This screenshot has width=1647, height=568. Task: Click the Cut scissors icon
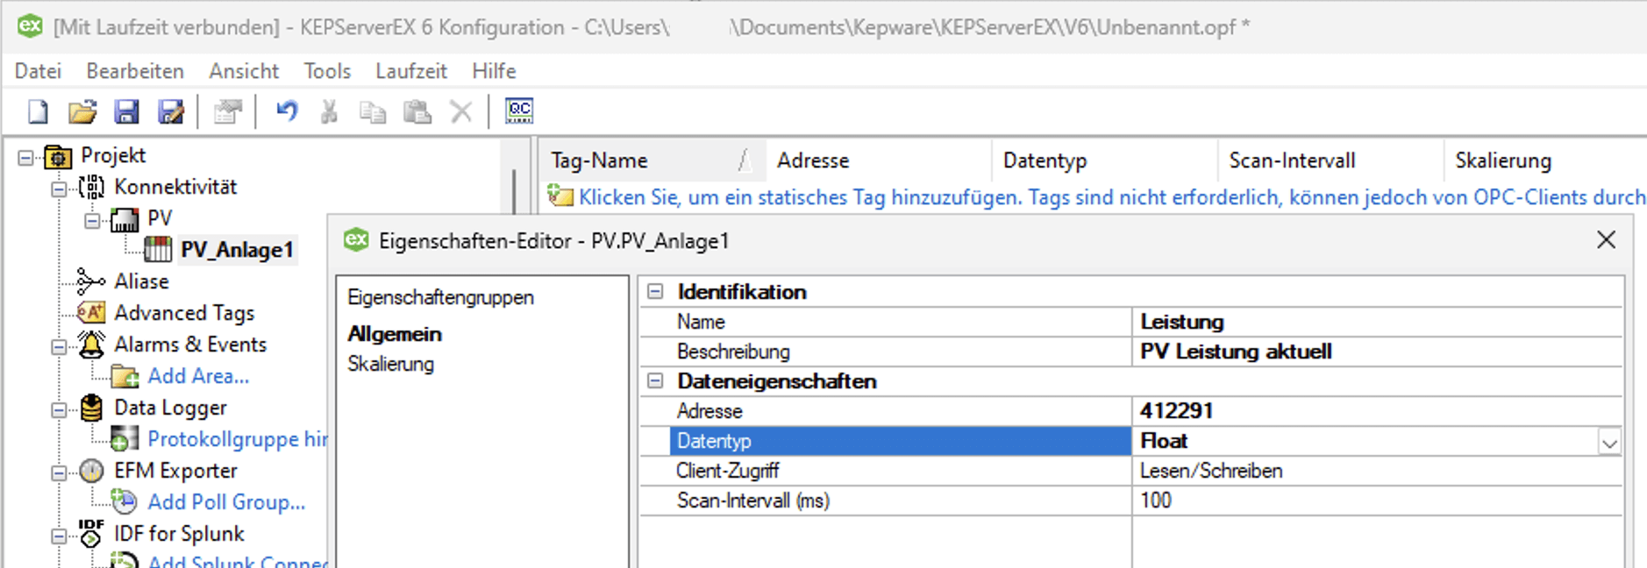coord(329,111)
